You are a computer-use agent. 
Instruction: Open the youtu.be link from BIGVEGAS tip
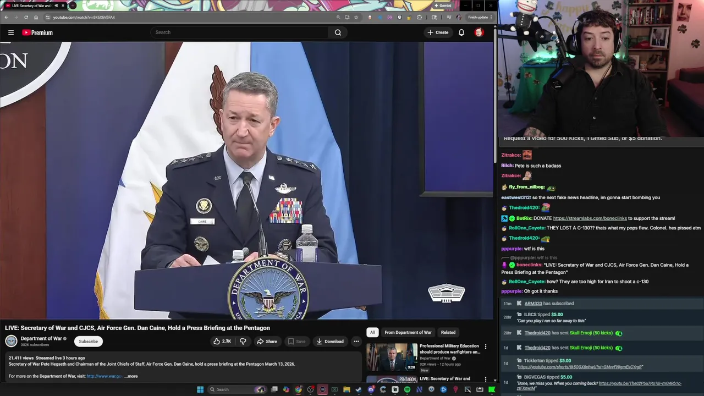tap(599, 386)
